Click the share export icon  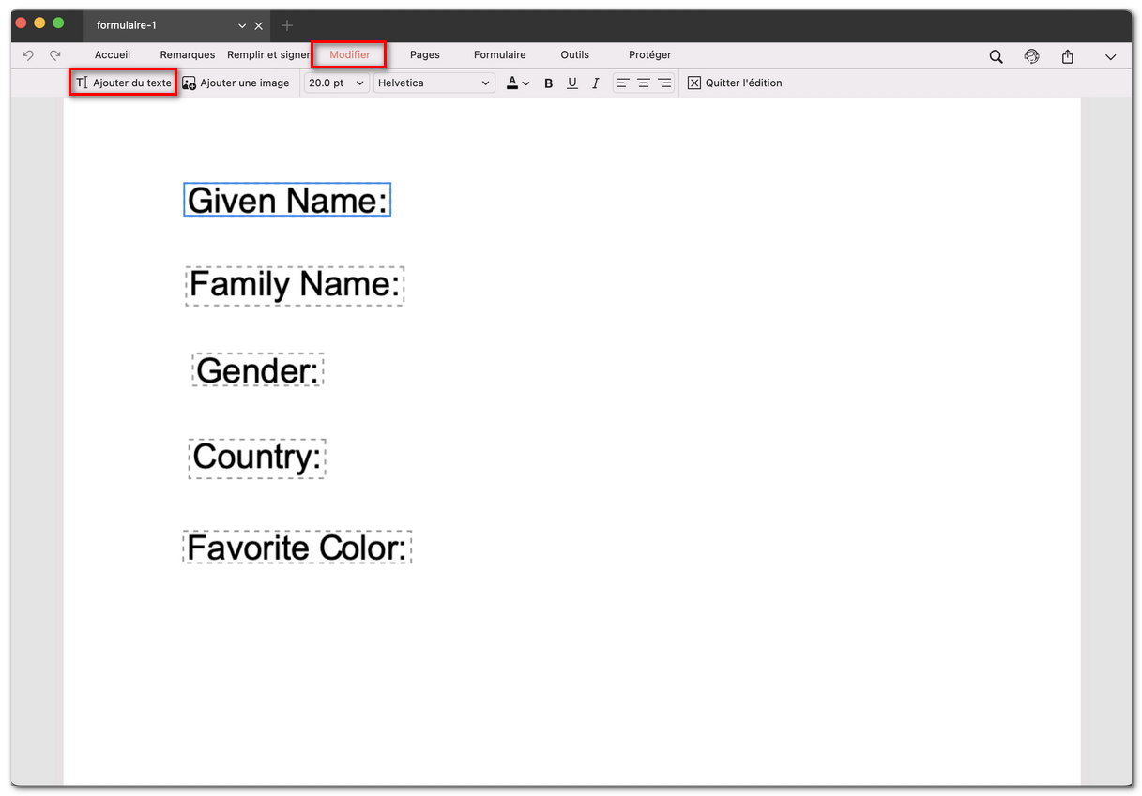click(x=1068, y=57)
